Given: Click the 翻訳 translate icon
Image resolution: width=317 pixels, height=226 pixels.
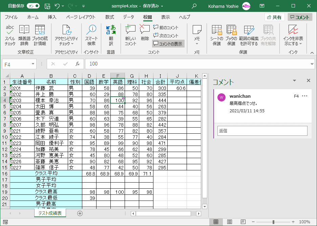Looking at the screenshot, I should [111, 35].
